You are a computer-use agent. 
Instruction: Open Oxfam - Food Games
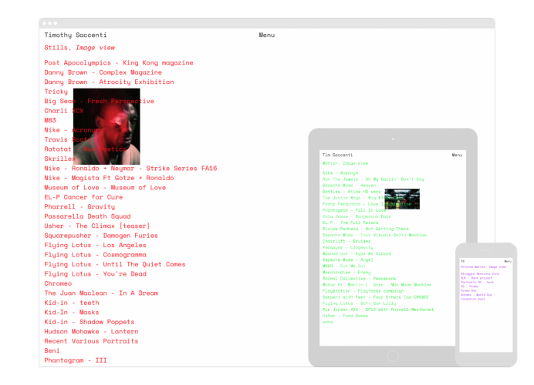[345, 316]
